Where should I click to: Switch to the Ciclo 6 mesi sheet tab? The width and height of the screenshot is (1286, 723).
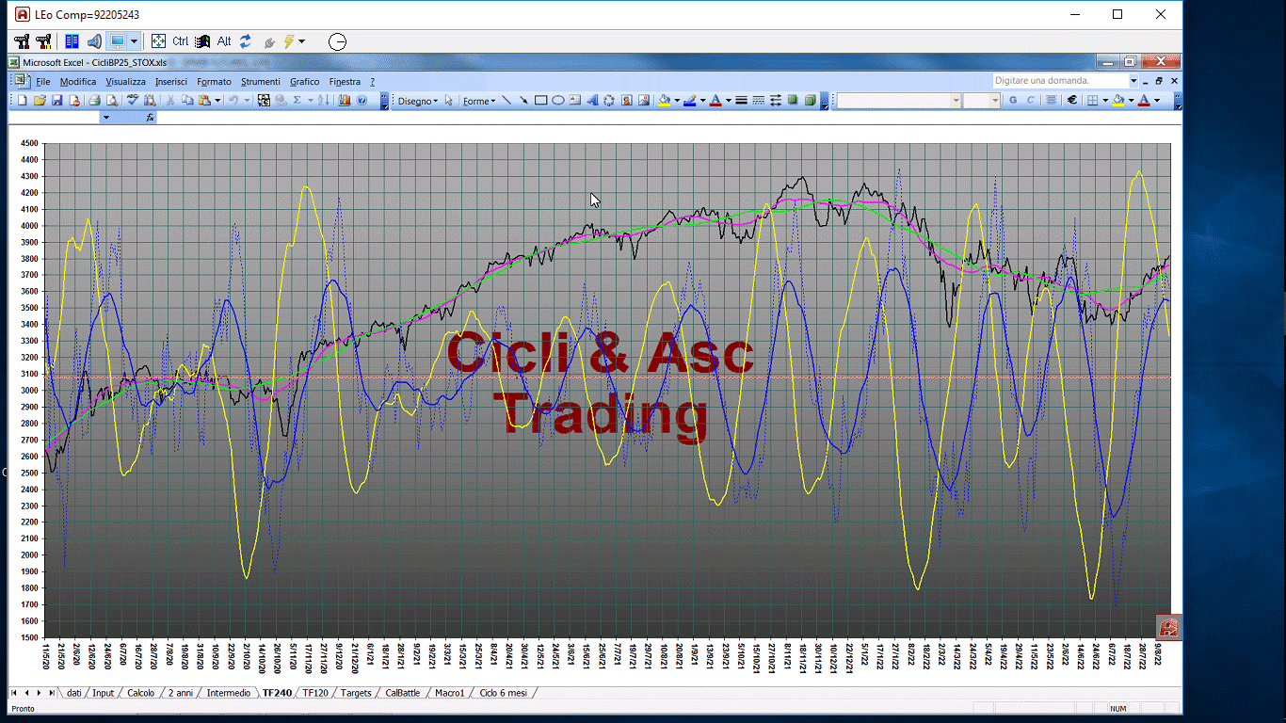click(x=505, y=693)
